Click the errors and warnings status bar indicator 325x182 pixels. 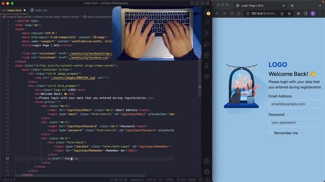9,179
